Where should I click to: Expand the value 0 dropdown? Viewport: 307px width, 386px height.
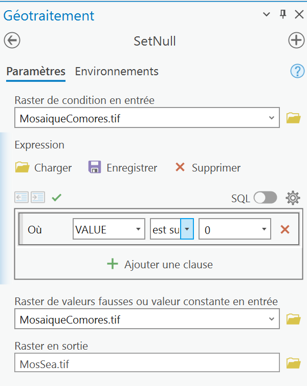tap(264, 230)
